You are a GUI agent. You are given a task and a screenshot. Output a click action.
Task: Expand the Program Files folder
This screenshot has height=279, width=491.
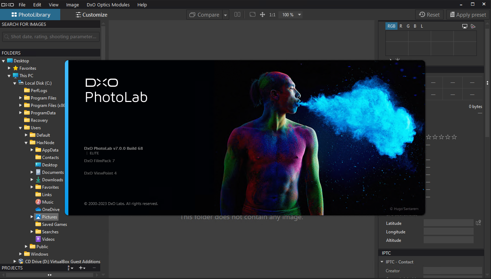point(21,98)
